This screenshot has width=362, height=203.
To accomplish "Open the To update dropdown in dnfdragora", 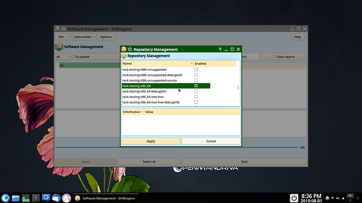I will pyautogui.click(x=97, y=57).
